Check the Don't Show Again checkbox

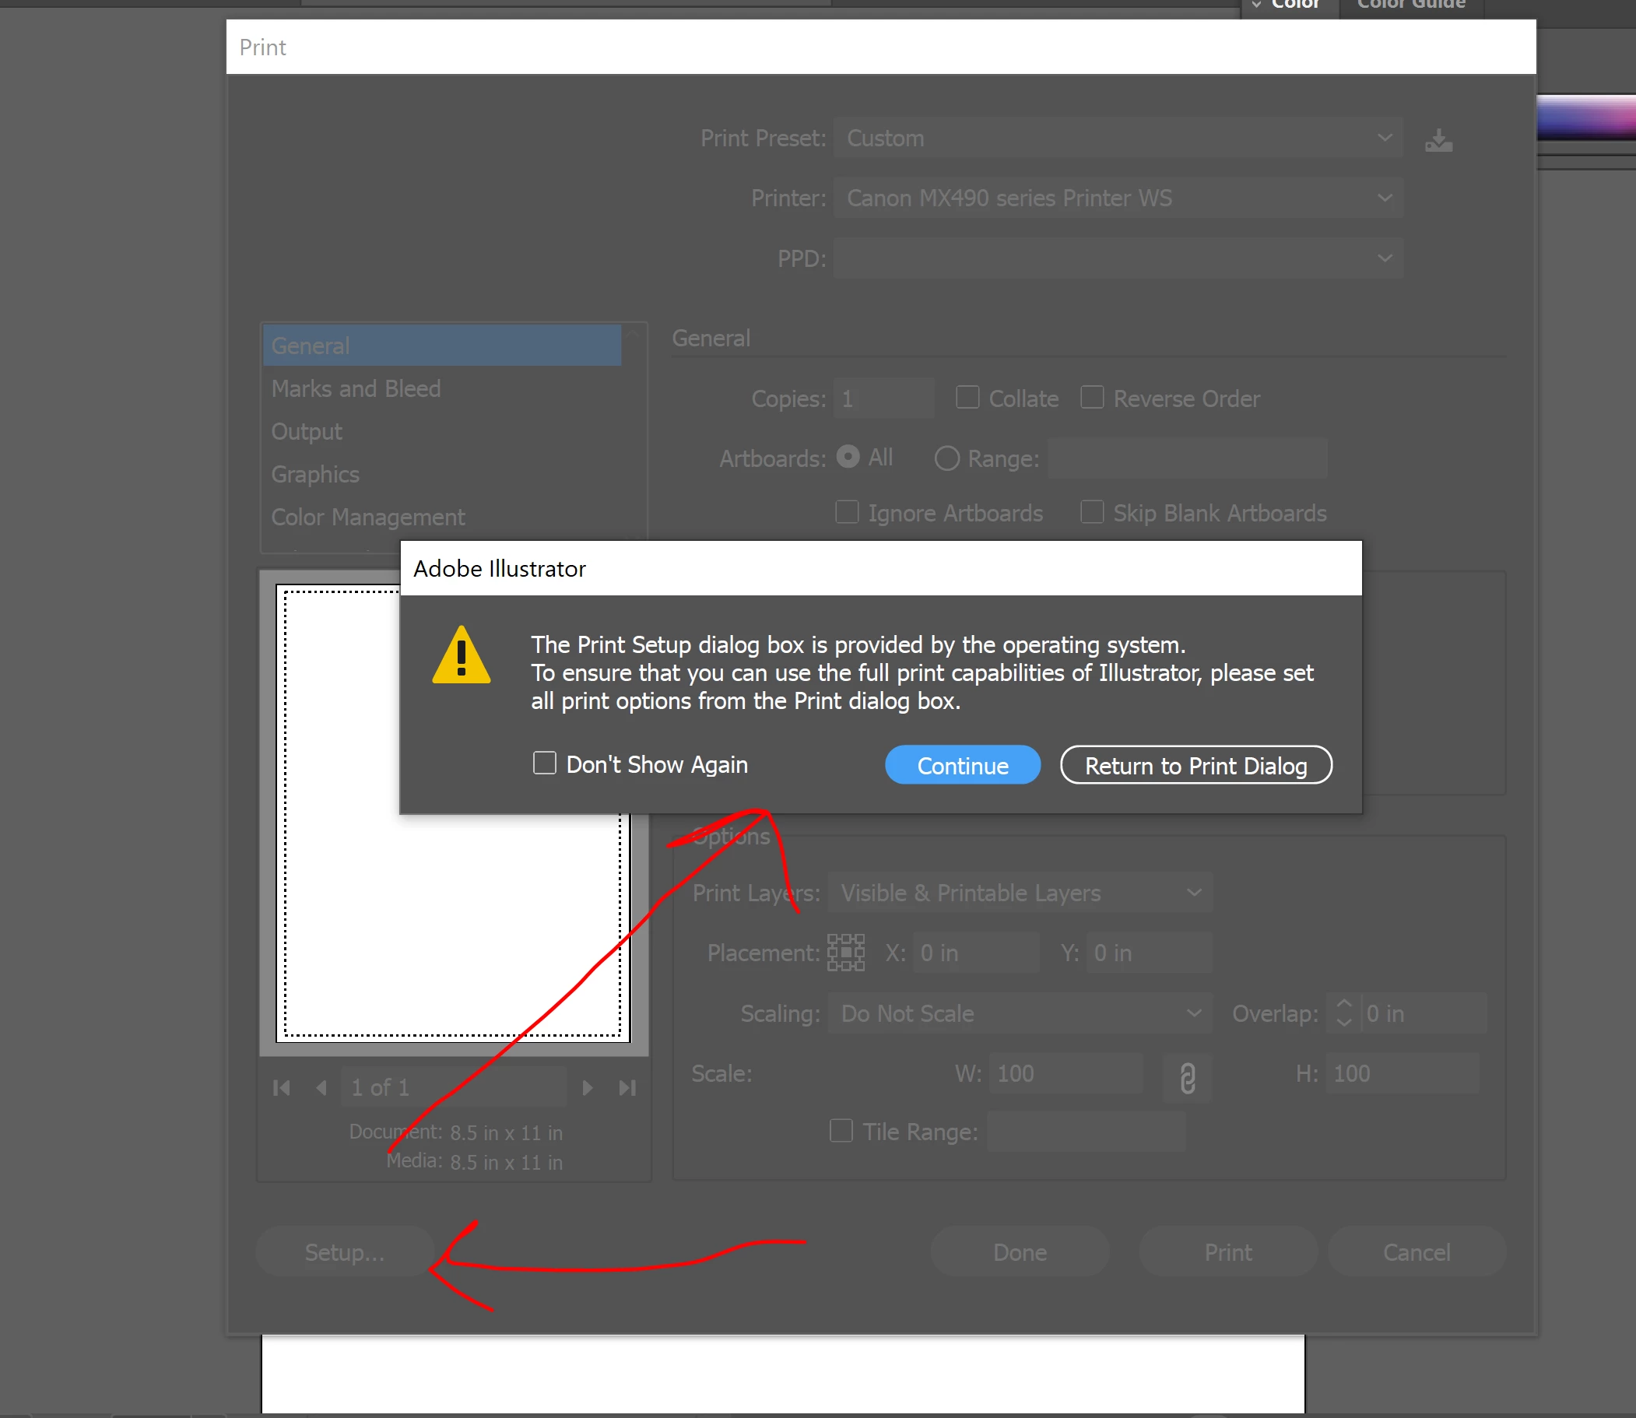tap(545, 763)
